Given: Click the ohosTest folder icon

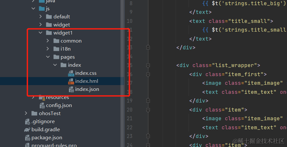Looking at the screenshot, I should click(x=34, y=113).
